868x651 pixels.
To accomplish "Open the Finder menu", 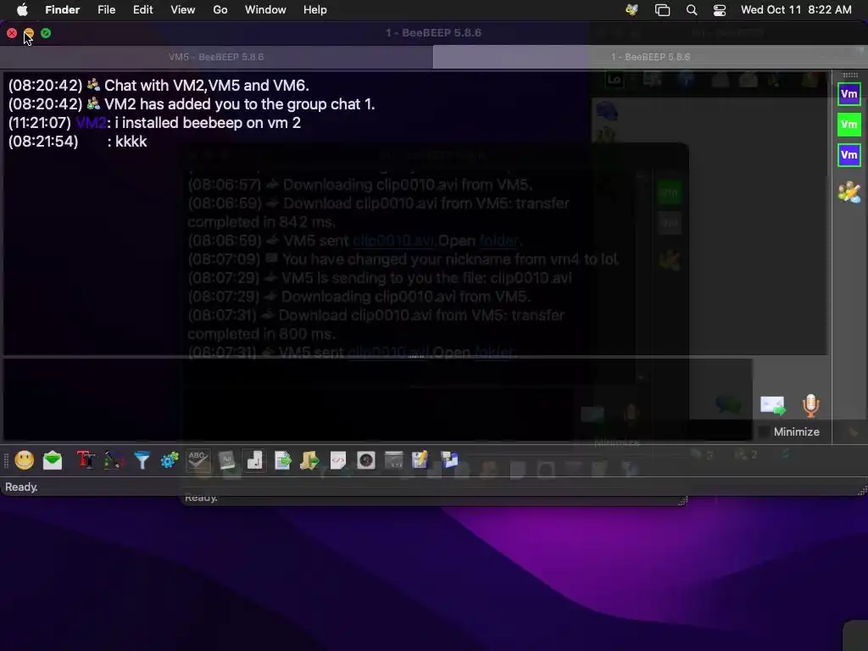I will pos(63,10).
